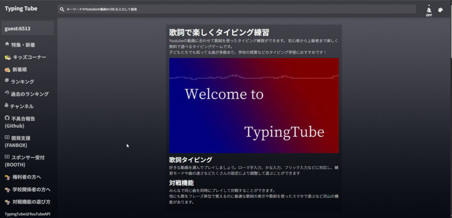Open the チャンネル page

point(22,107)
